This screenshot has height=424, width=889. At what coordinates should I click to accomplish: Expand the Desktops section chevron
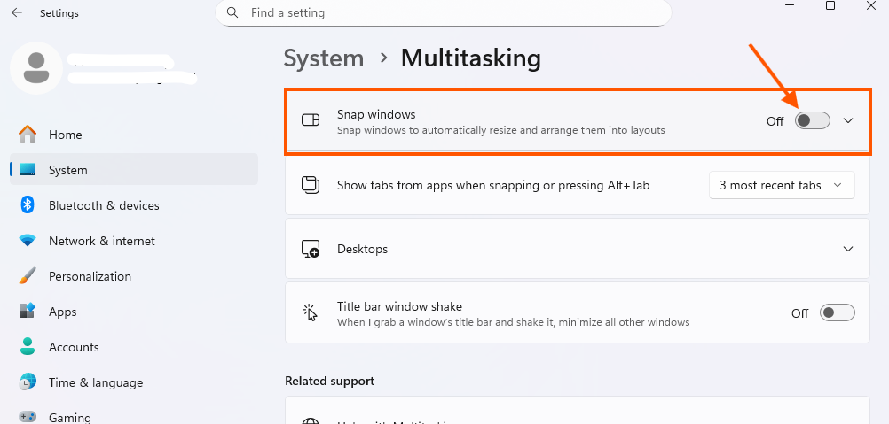point(848,249)
